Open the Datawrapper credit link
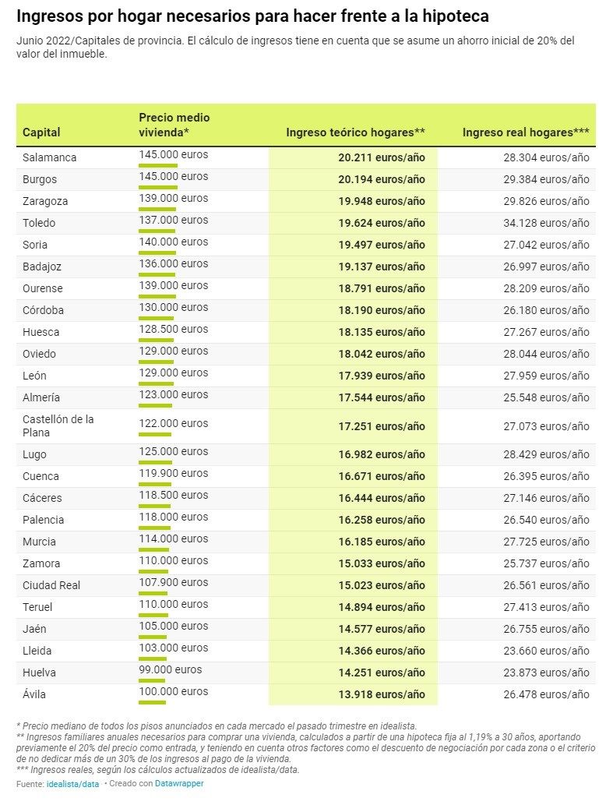 pos(179,784)
